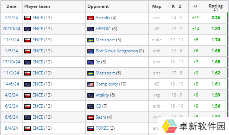229x135 pixels.
Task: Click the Australia flag beside Bad News Kangaroos
Action: [91, 51]
